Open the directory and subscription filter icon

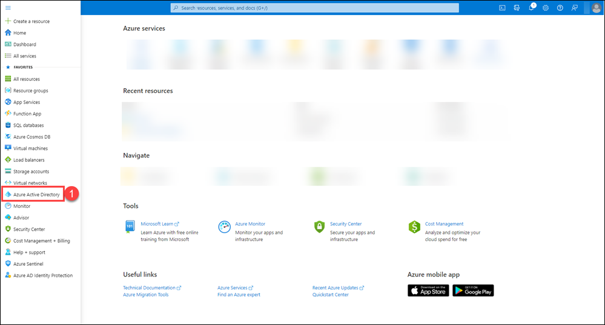click(x=517, y=8)
